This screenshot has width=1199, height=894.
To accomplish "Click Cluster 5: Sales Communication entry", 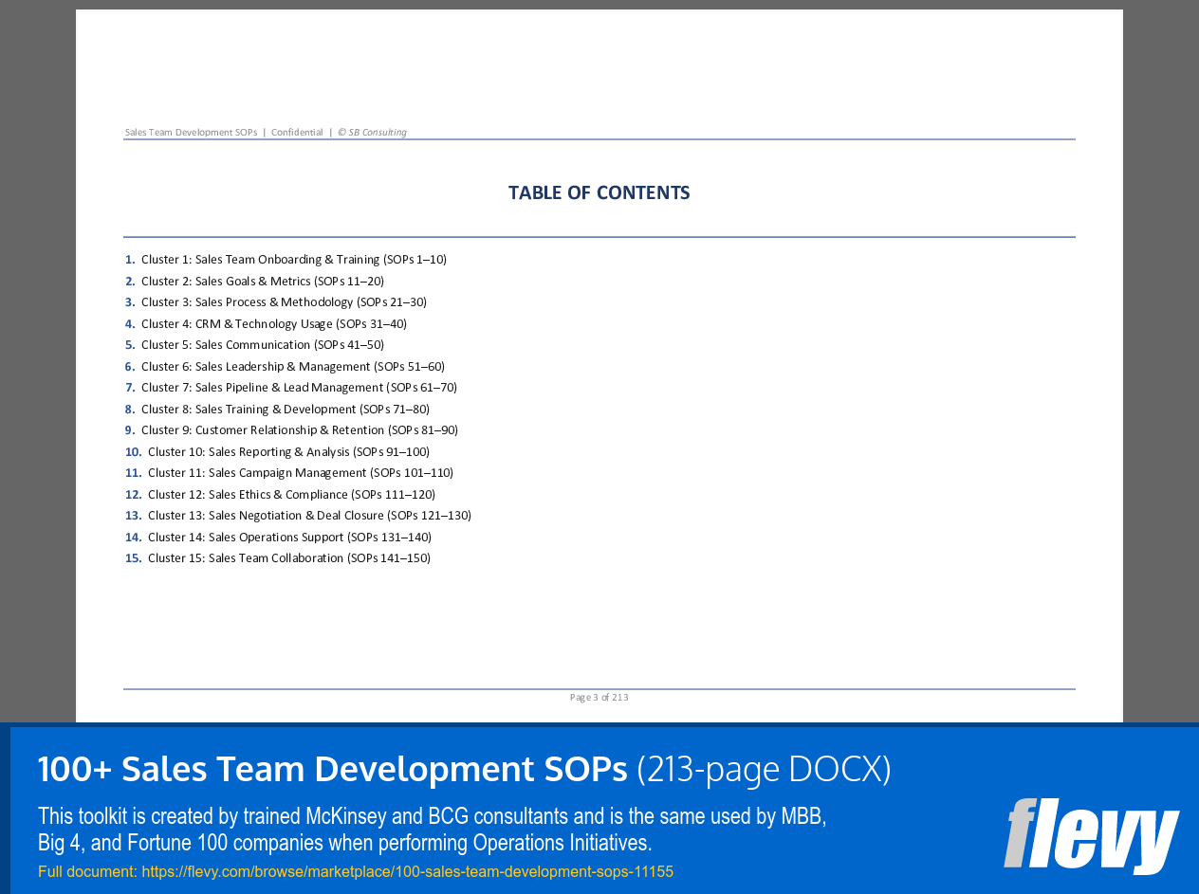I will [x=263, y=344].
